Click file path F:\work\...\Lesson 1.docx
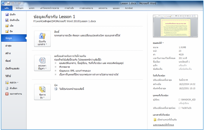 65,21
